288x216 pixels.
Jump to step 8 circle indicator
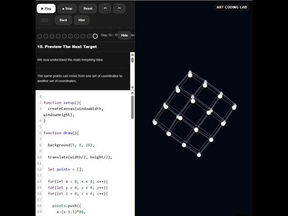click(x=83, y=36)
